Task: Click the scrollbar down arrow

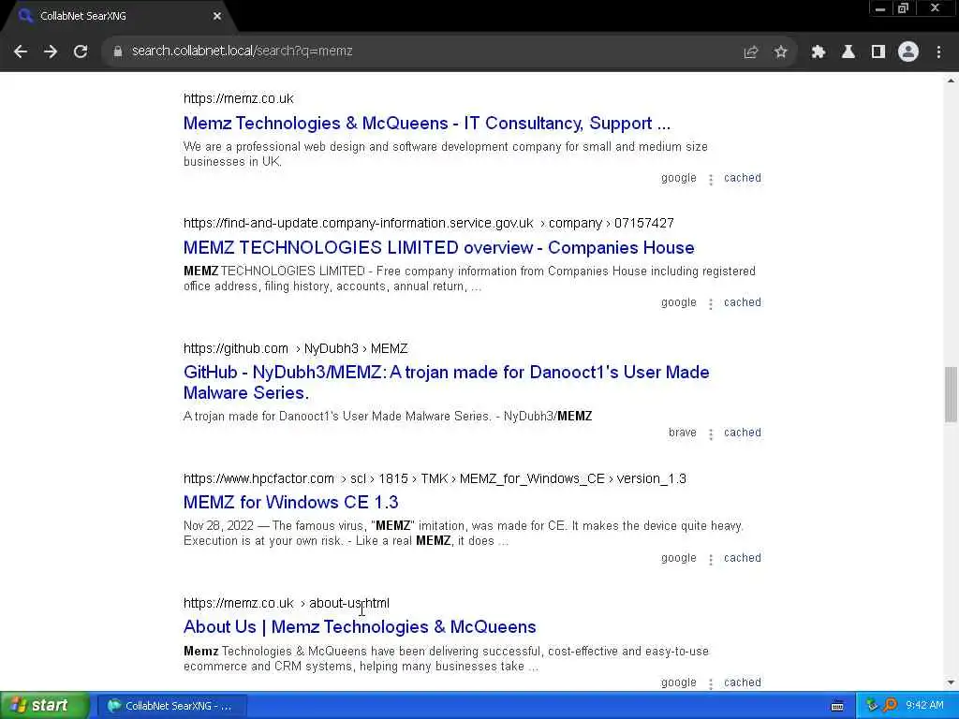Action: click(951, 682)
